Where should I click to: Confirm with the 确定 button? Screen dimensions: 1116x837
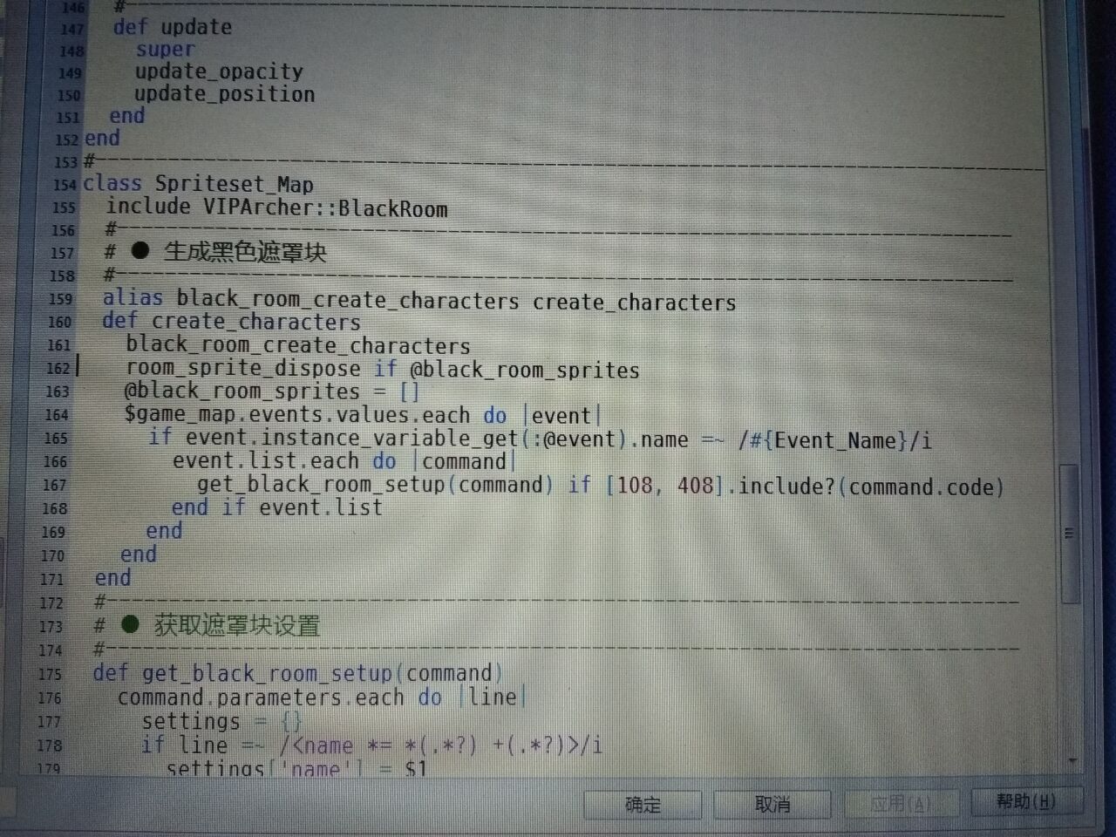[x=643, y=804]
